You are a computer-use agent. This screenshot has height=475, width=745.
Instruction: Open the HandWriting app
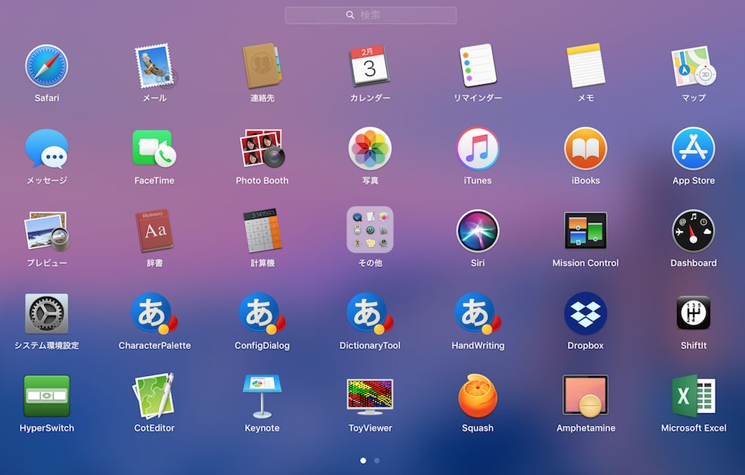pos(478,313)
